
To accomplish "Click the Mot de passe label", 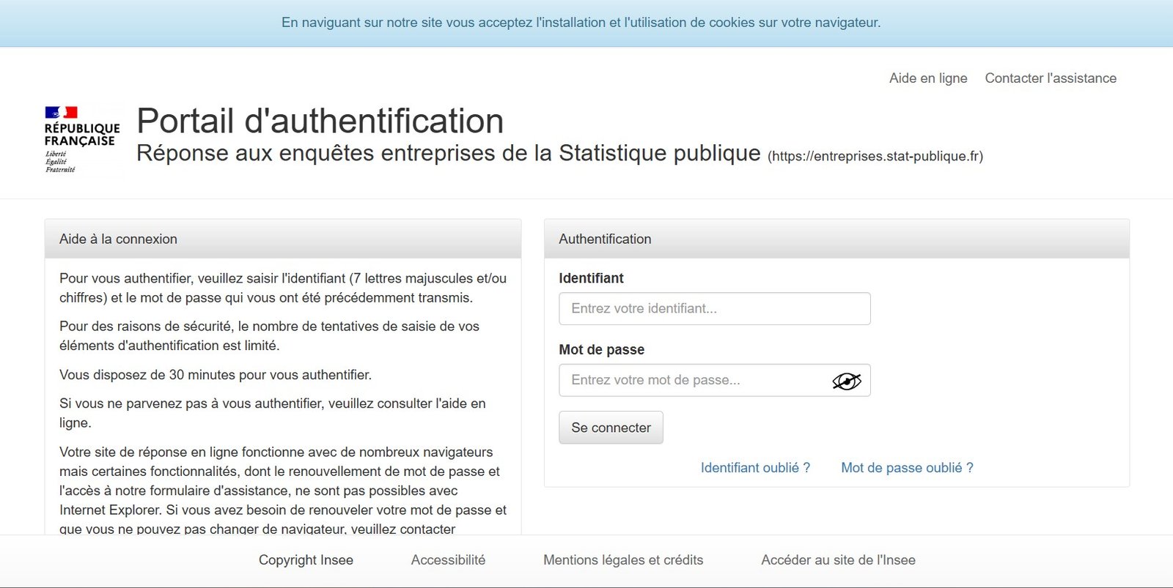I will 601,349.
